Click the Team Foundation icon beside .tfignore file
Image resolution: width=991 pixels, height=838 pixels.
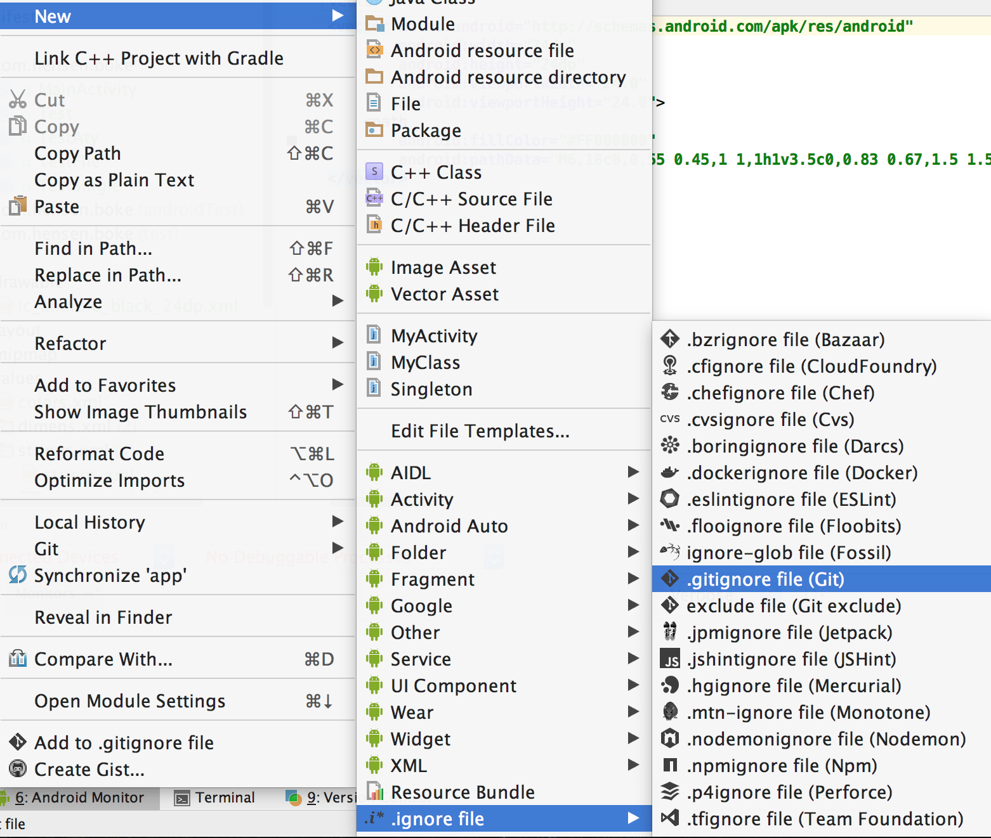click(x=669, y=818)
